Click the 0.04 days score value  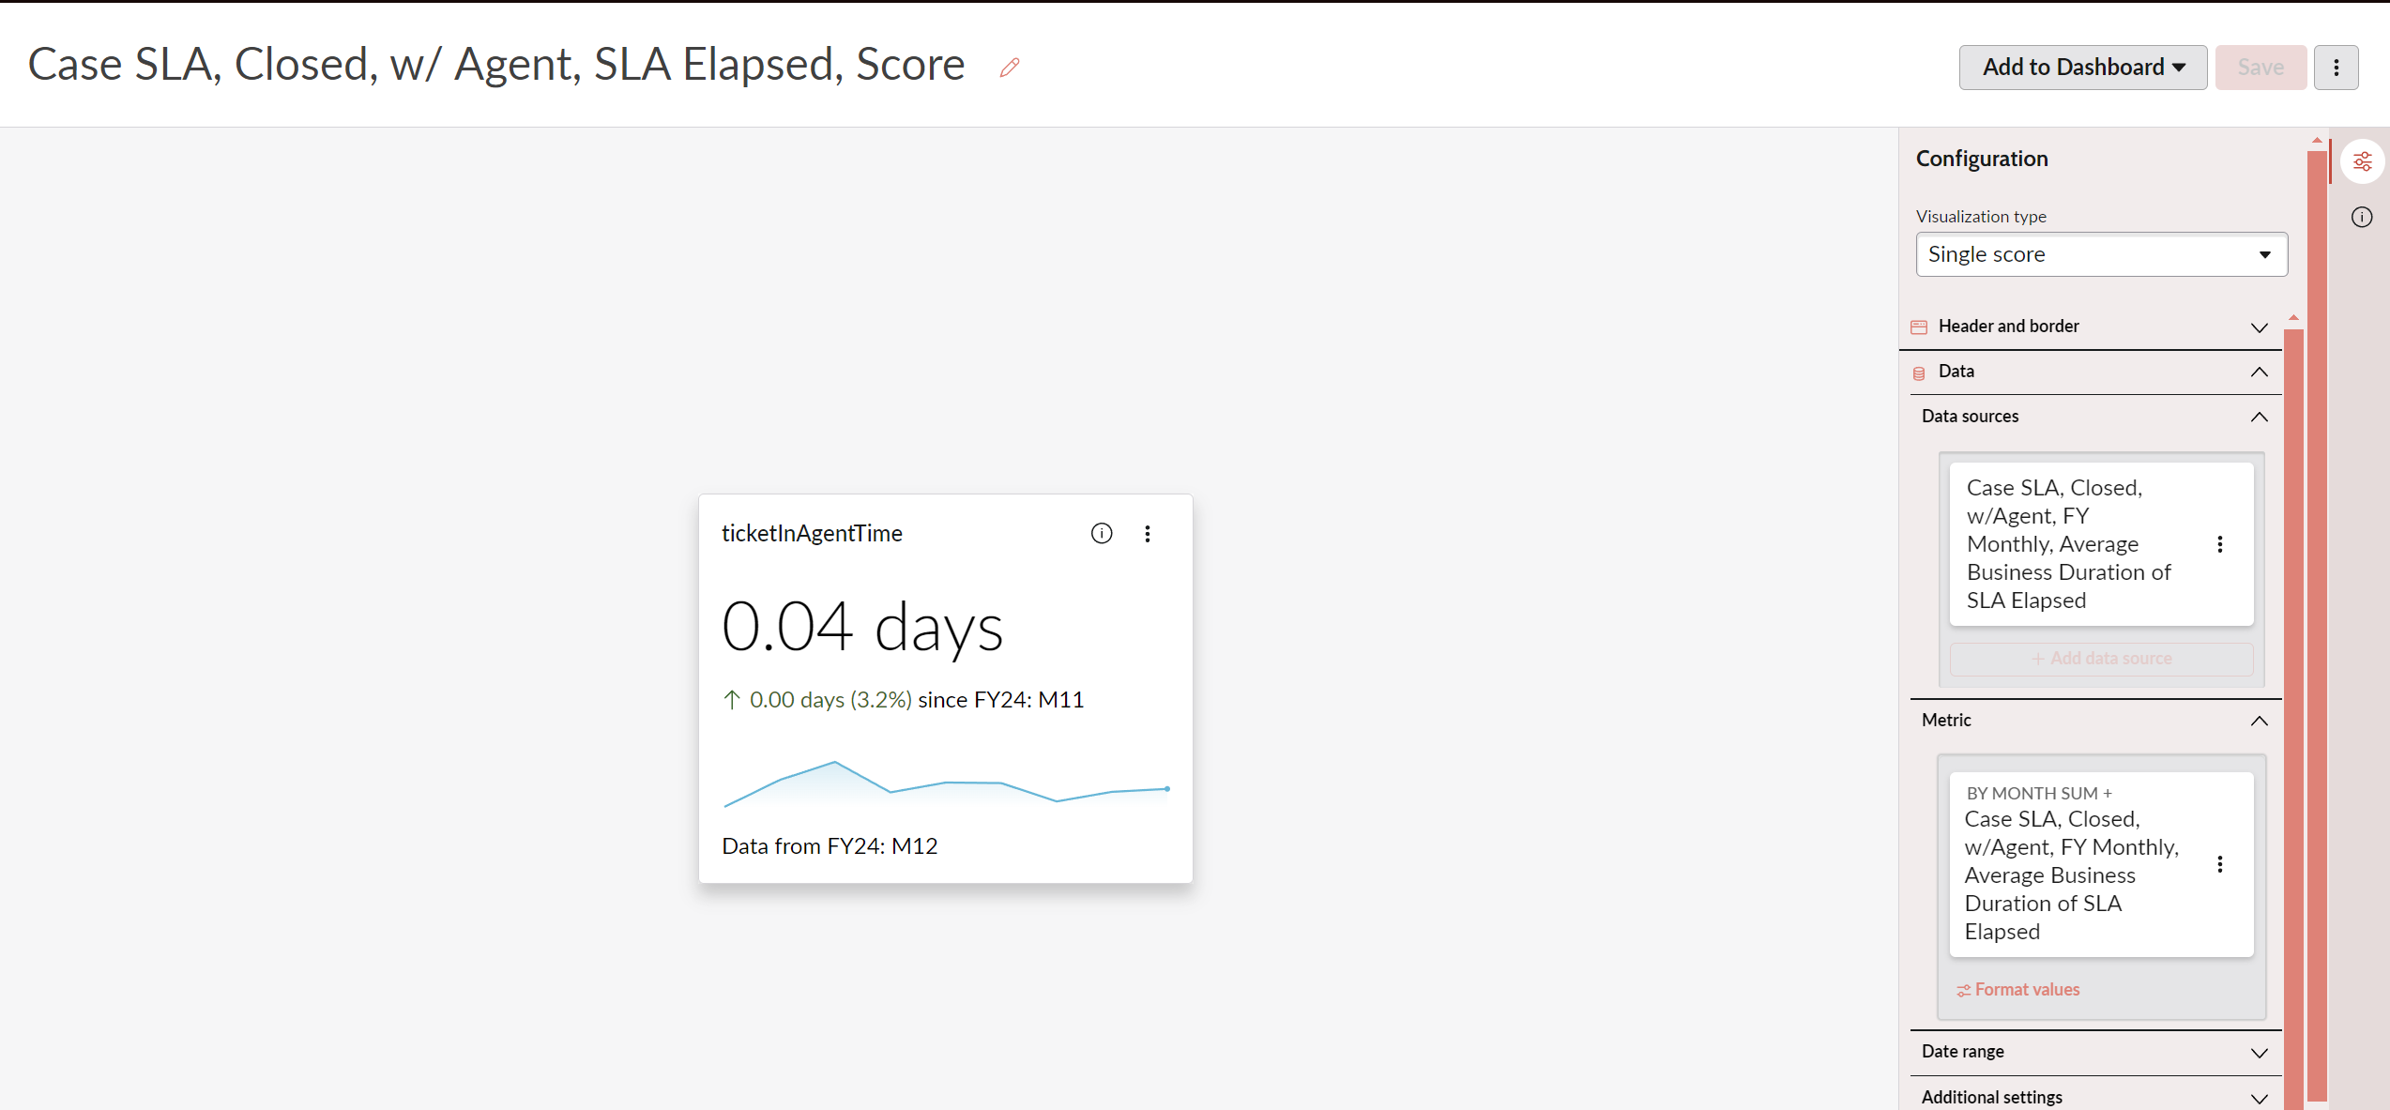click(x=861, y=626)
